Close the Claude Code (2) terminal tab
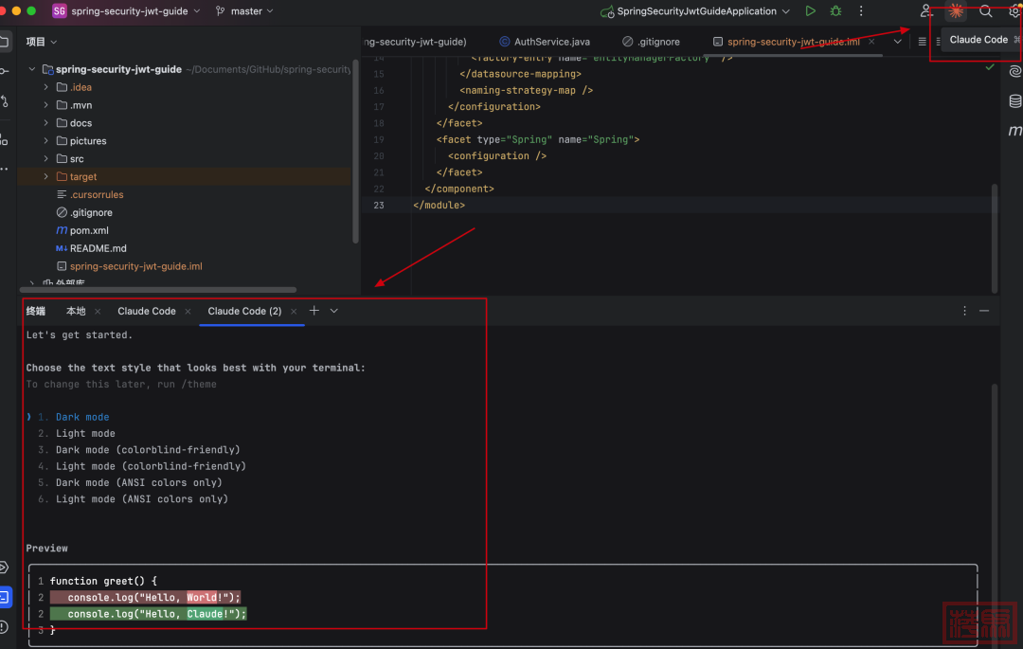1023x649 pixels. tap(294, 311)
